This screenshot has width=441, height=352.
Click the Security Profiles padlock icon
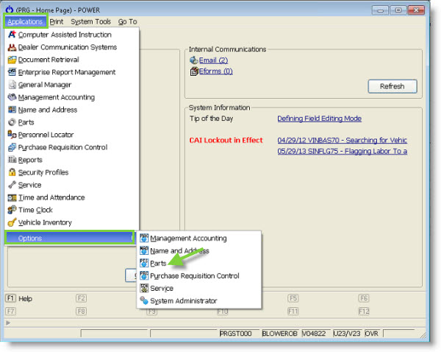pos(12,172)
